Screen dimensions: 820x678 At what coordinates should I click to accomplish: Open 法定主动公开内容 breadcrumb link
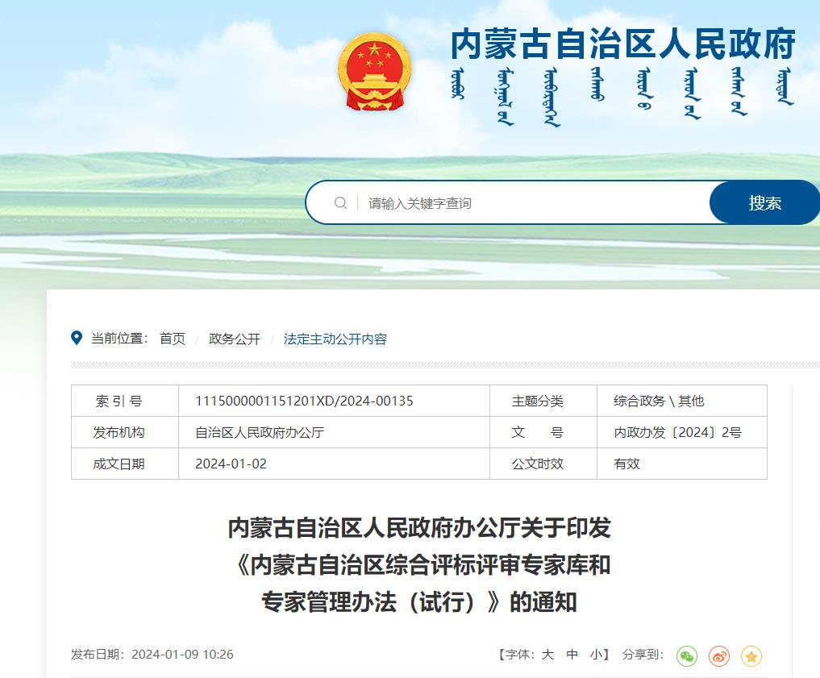(335, 339)
